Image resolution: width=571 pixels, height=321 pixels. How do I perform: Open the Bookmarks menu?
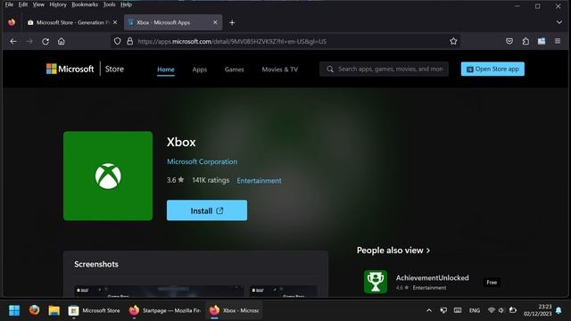85,4
